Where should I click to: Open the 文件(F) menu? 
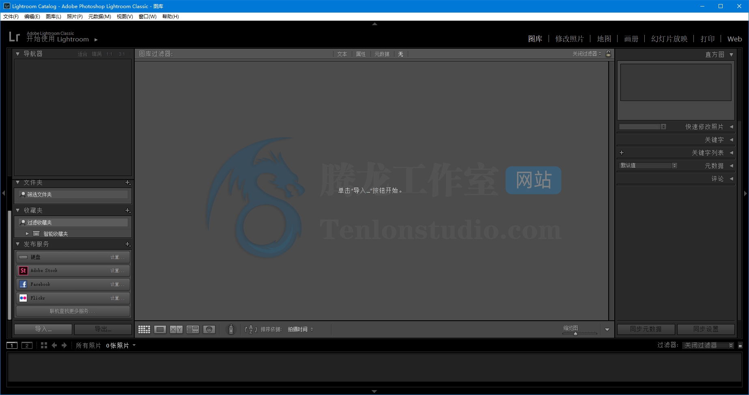coord(11,17)
